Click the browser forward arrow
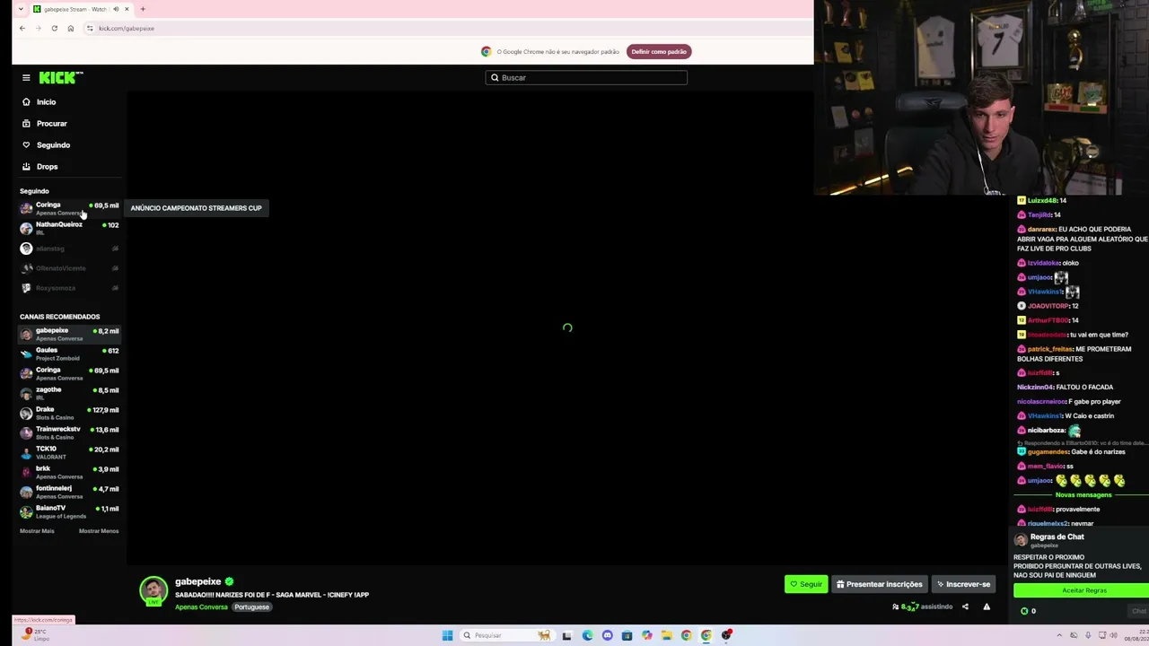 [39, 29]
